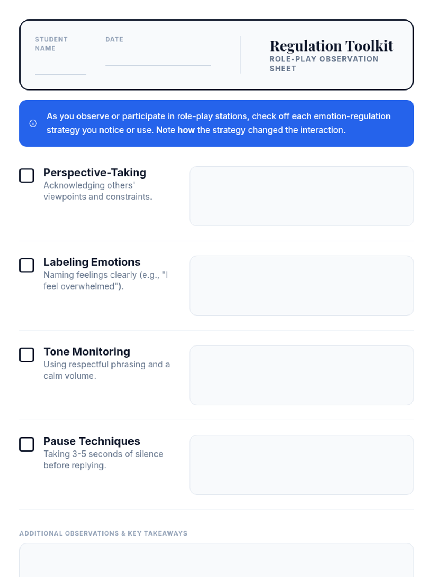
Task: Mark the Pause Techniques checkbox
Action: point(27,444)
